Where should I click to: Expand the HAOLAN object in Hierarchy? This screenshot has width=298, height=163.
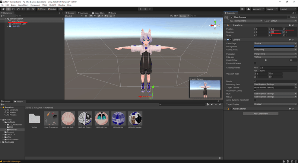tap(7, 26)
